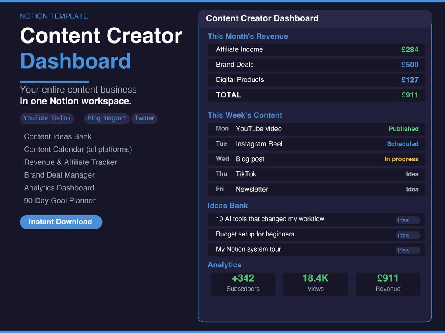Open the Digital Products revenue row
445x333 pixels.
316,80
